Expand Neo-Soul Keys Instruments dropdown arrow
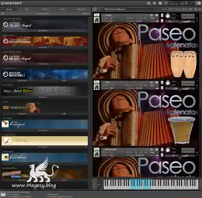This screenshot has width=202, height=198. (x=86, y=97)
